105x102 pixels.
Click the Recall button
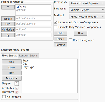(60, 39)
